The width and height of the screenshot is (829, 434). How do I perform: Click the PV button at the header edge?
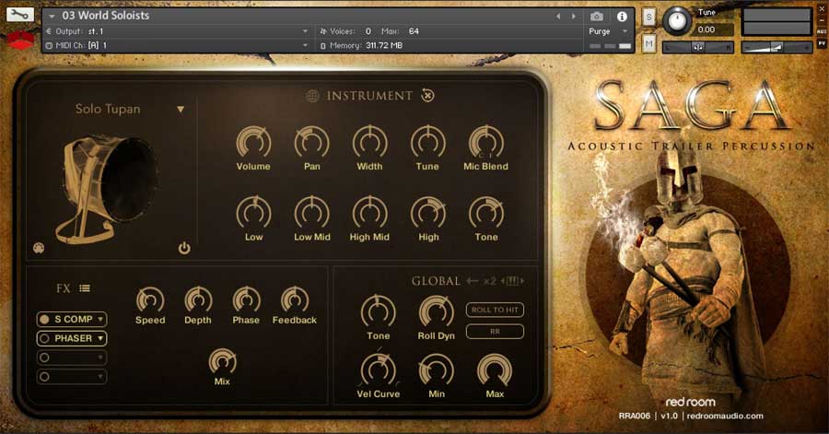coord(823,43)
